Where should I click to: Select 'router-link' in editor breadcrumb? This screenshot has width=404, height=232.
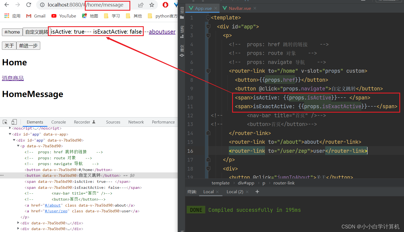pos(284,183)
